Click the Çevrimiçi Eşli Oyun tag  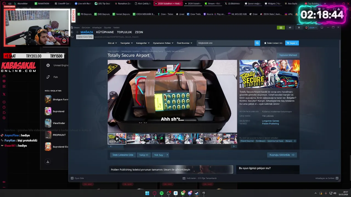click(x=275, y=141)
